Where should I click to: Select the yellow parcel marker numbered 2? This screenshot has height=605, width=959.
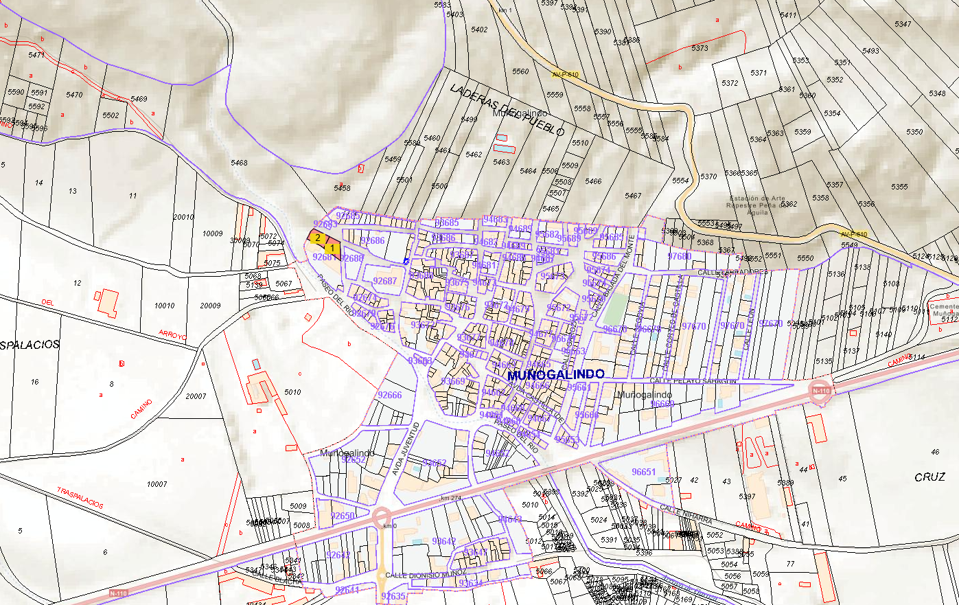click(317, 238)
